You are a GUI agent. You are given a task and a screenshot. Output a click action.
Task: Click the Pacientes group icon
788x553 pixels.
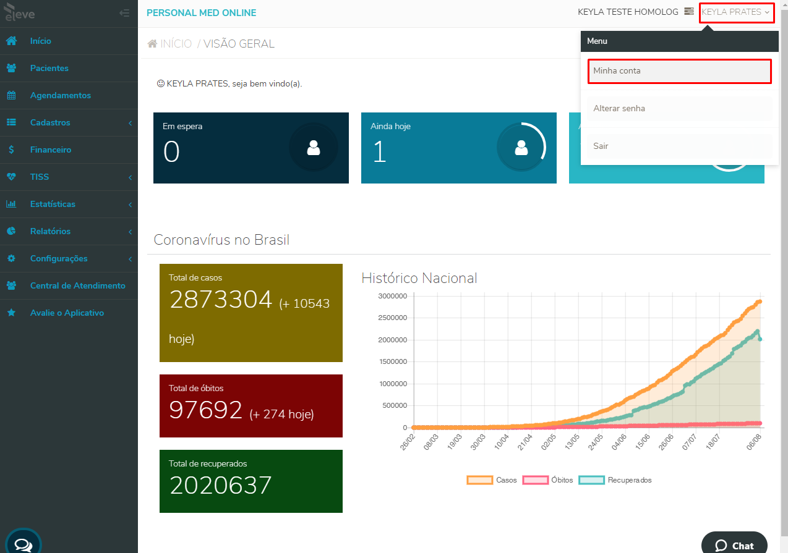[x=11, y=68]
